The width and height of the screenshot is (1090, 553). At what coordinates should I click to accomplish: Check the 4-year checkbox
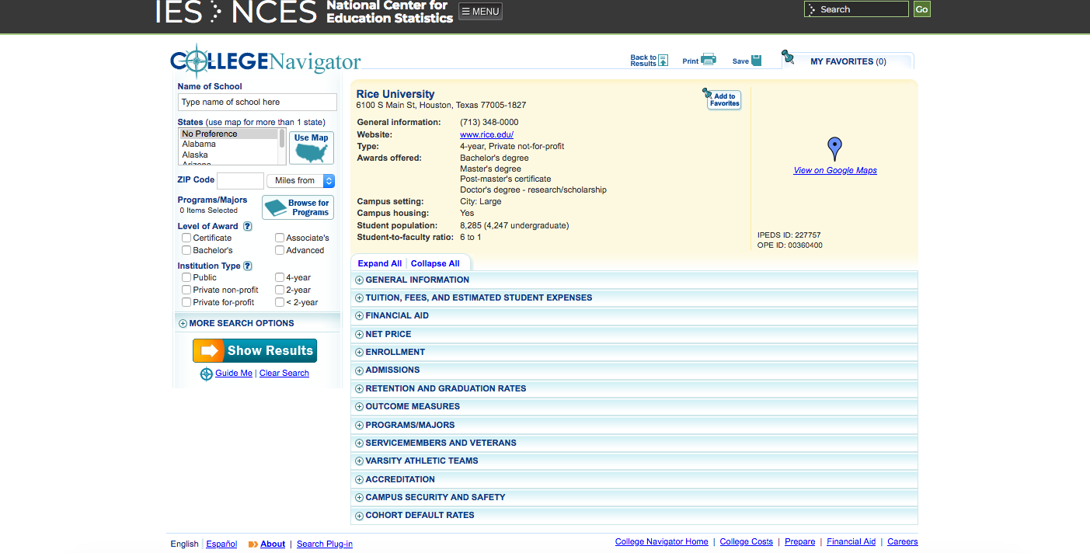[280, 277]
